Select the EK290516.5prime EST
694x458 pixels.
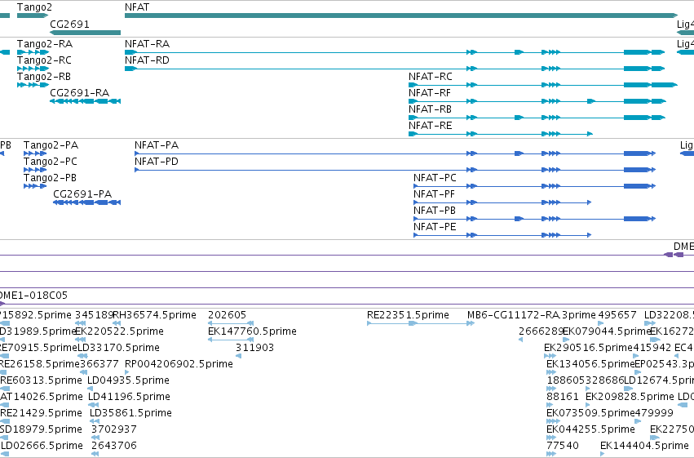[550, 356]
